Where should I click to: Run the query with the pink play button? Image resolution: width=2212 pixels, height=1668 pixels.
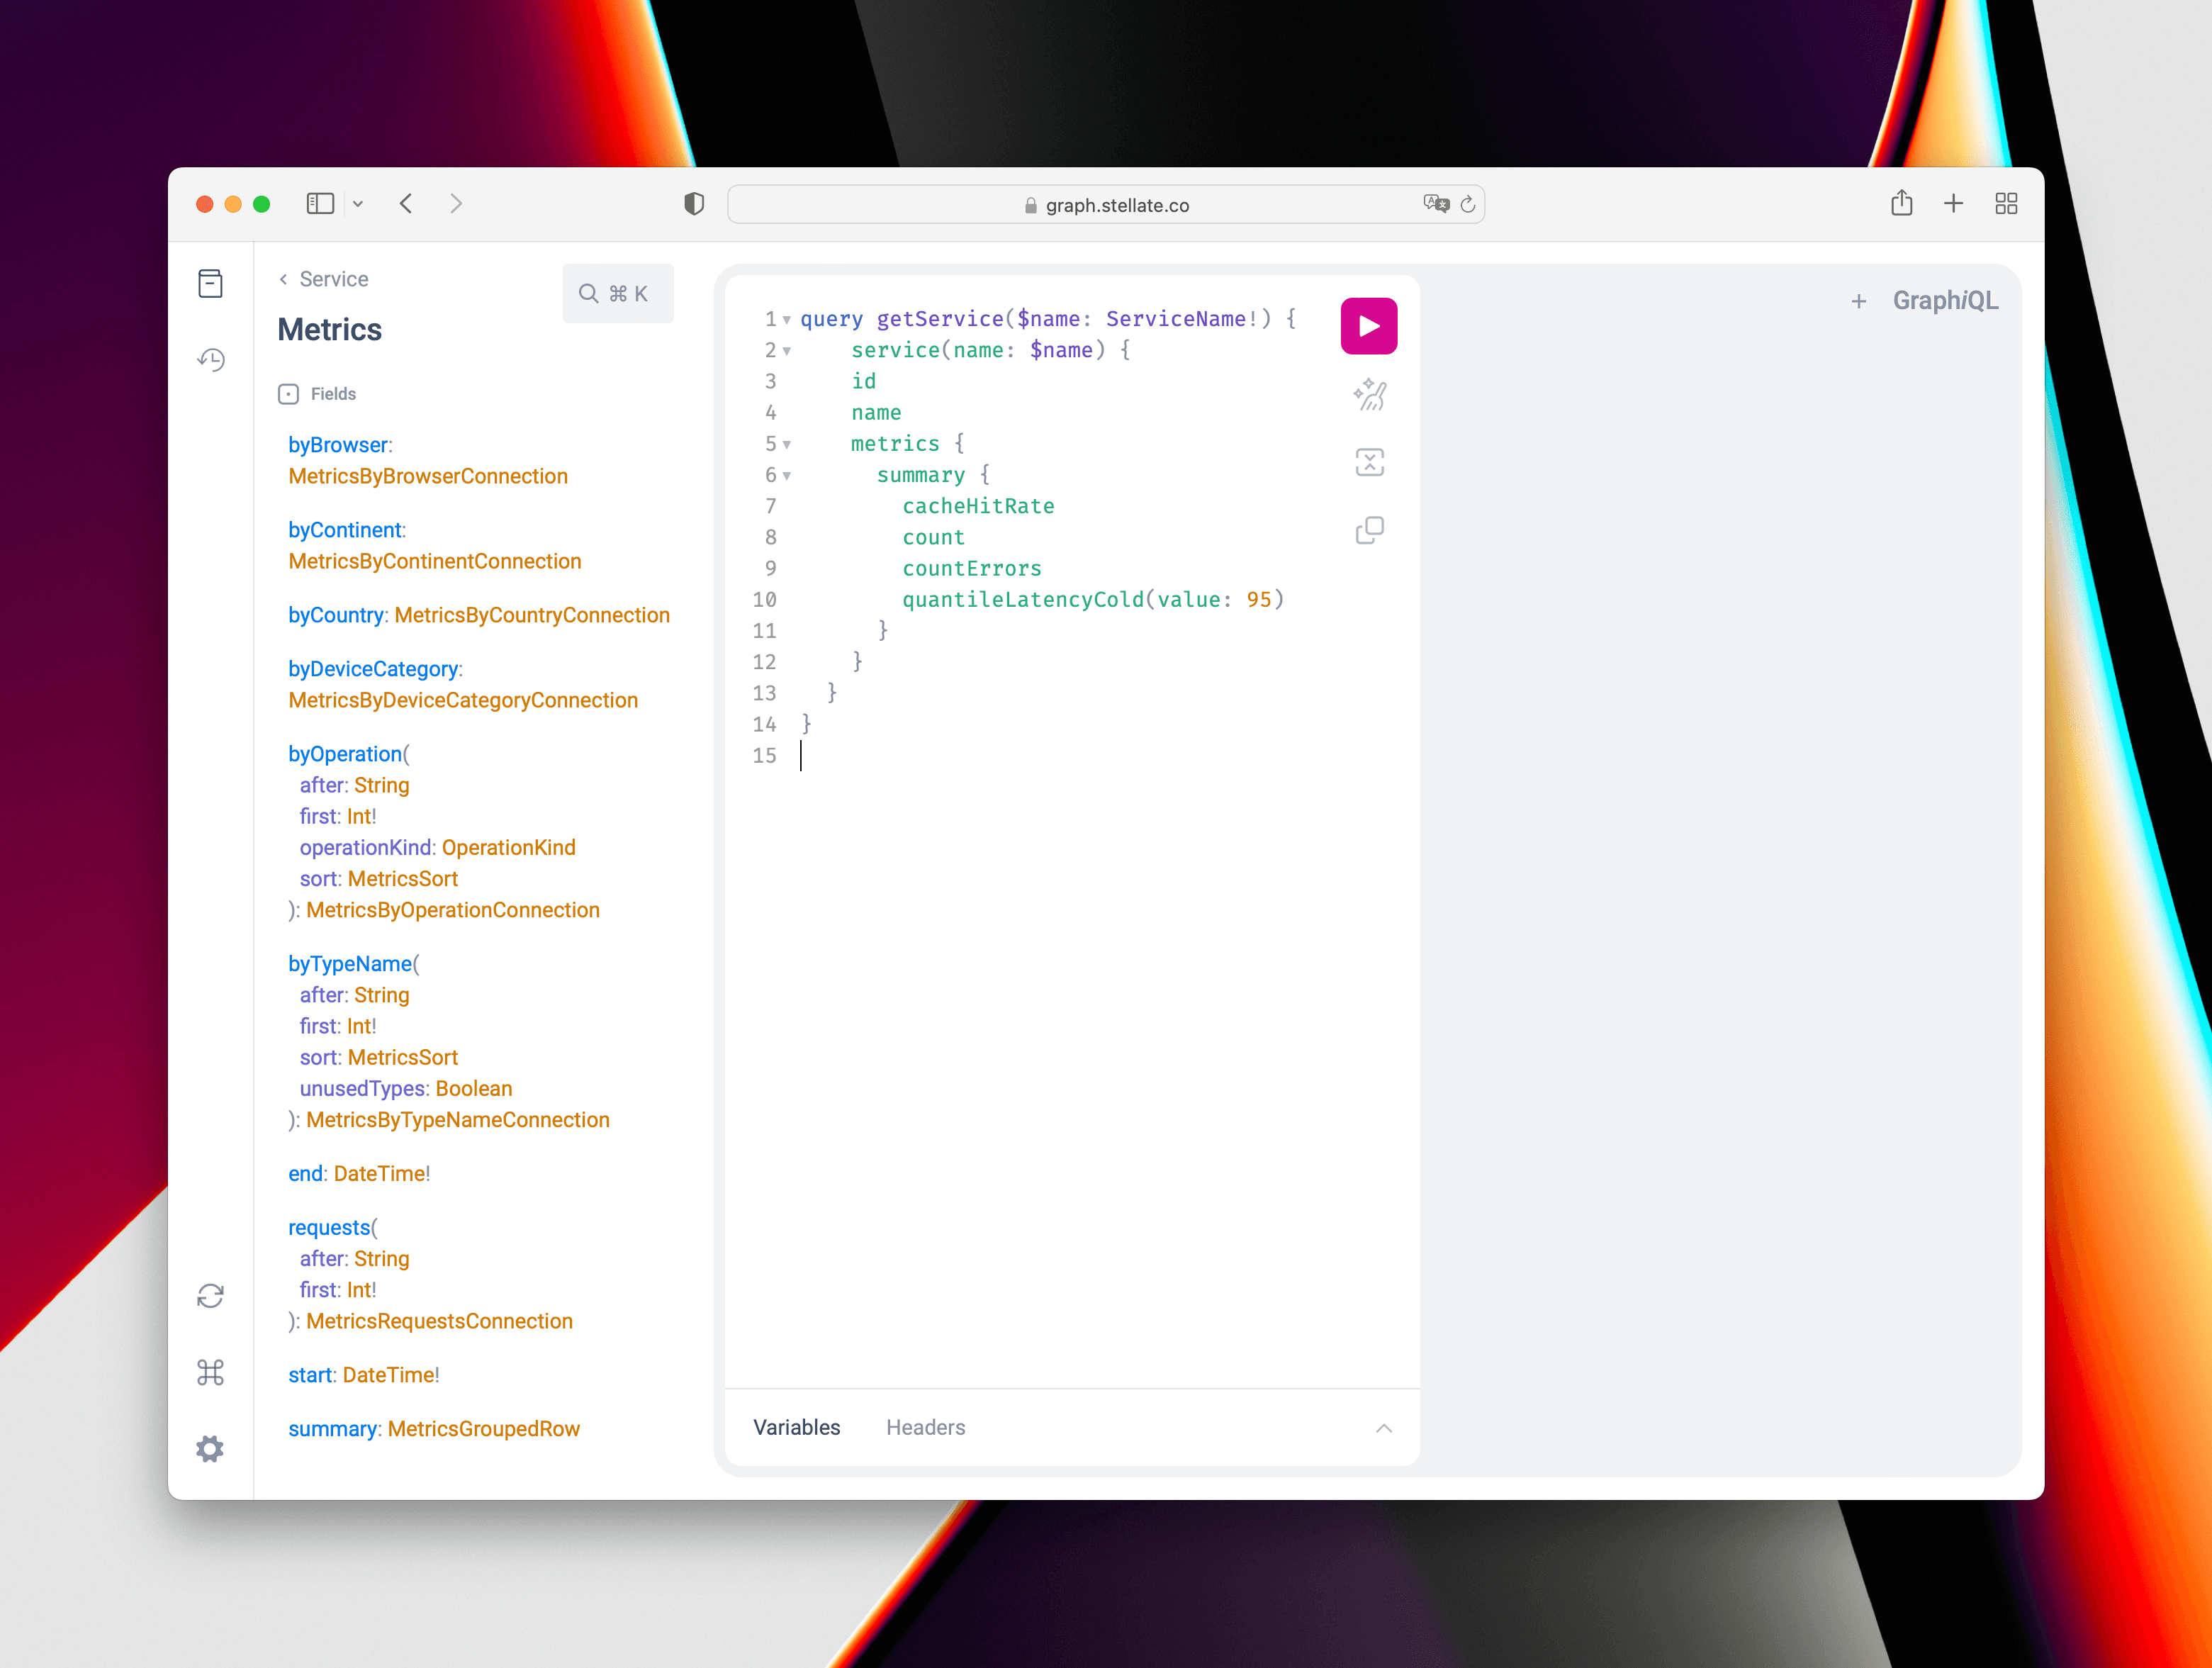point(1368,326)
